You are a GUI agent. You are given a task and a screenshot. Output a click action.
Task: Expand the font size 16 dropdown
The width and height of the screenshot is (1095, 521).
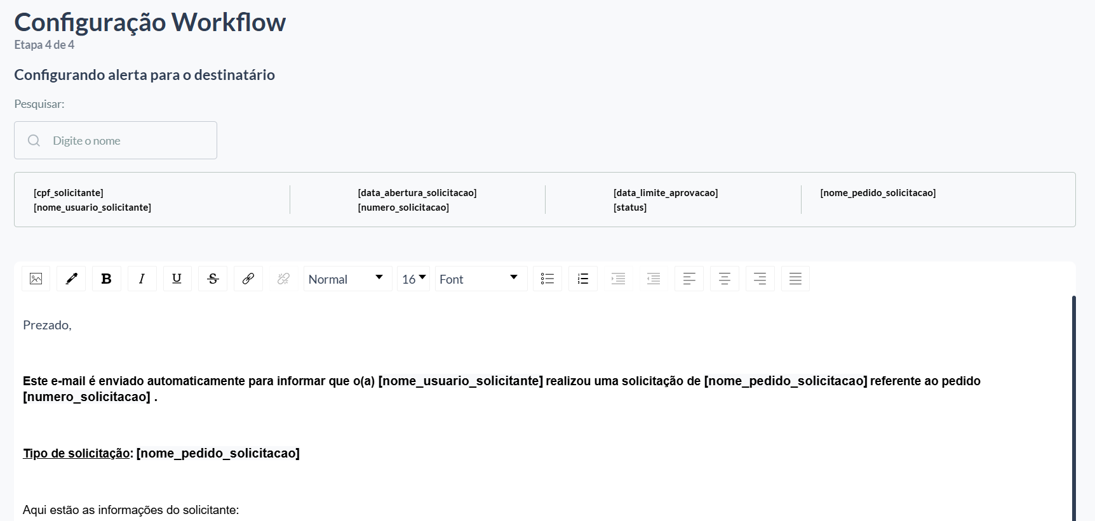tap(413, 279)
